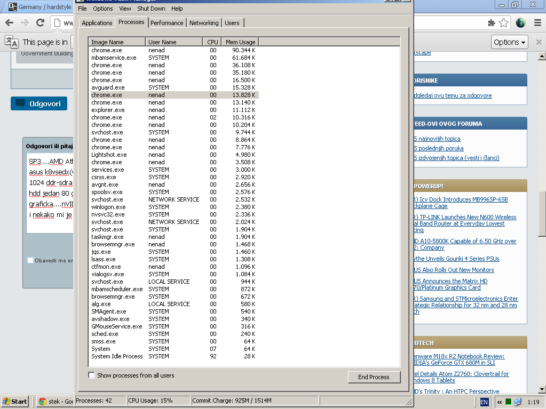Image resolution: width=546 pixels, height=409 pixels.
Task: Click the blocked plug-in puzzle icon
Action: (x=491, y=23)
